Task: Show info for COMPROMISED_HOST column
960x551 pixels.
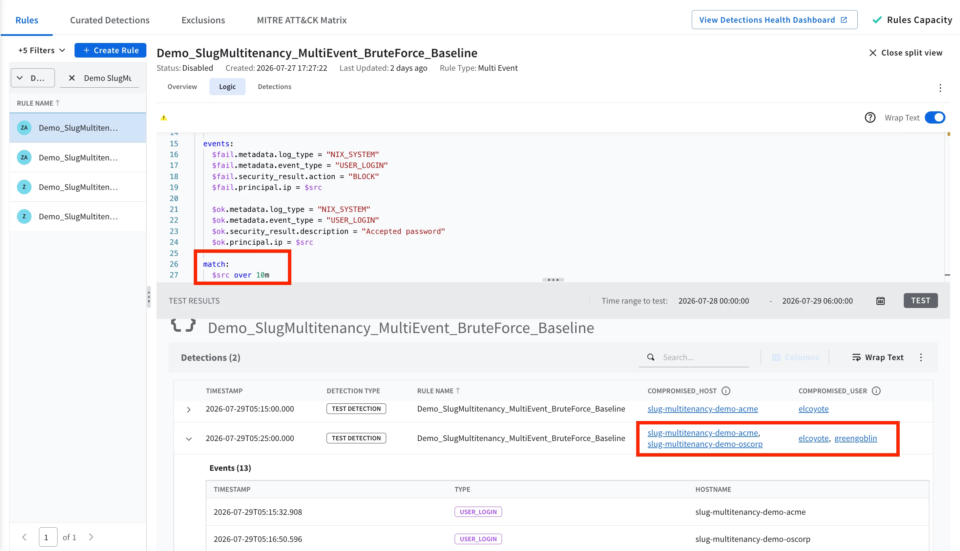Action: click(x=726, y=391)
